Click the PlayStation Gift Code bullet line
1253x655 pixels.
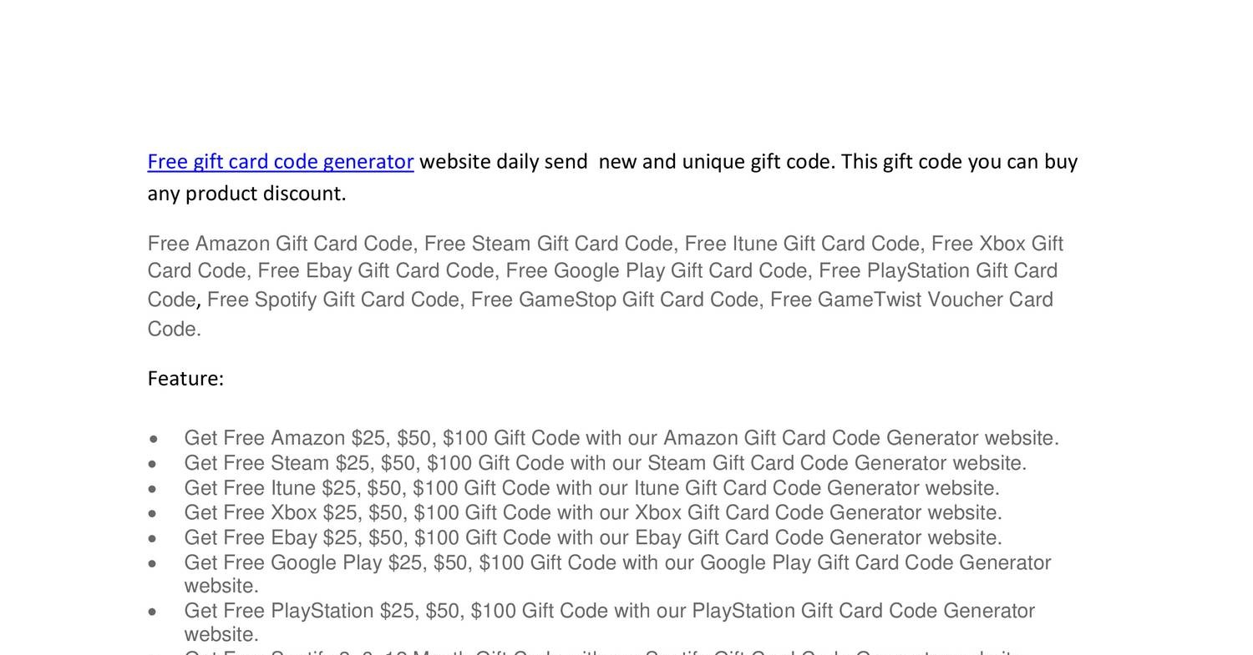609,612
